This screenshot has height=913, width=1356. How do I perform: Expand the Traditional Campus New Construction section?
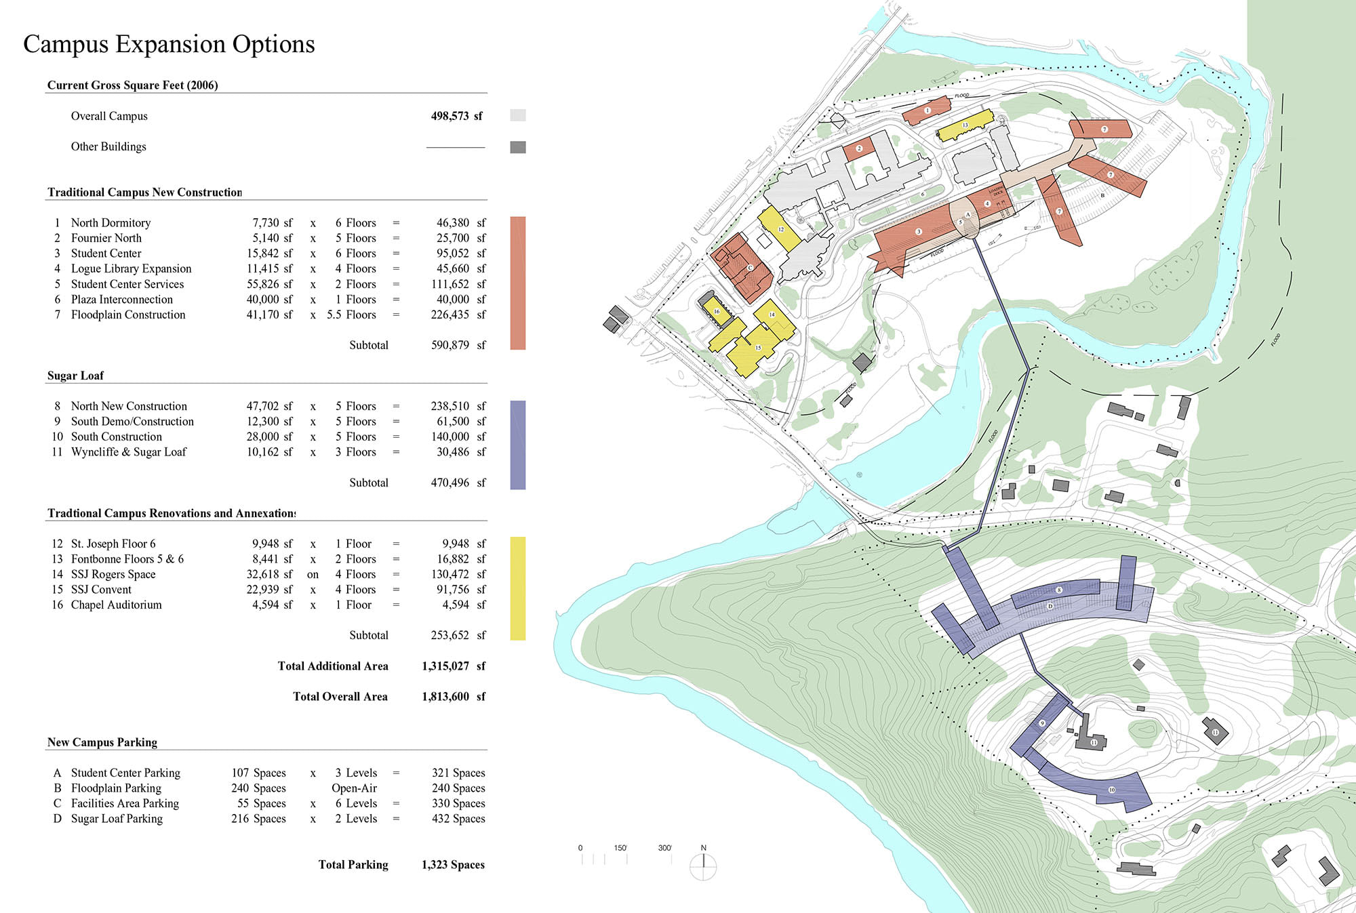[x=144, y=192]
